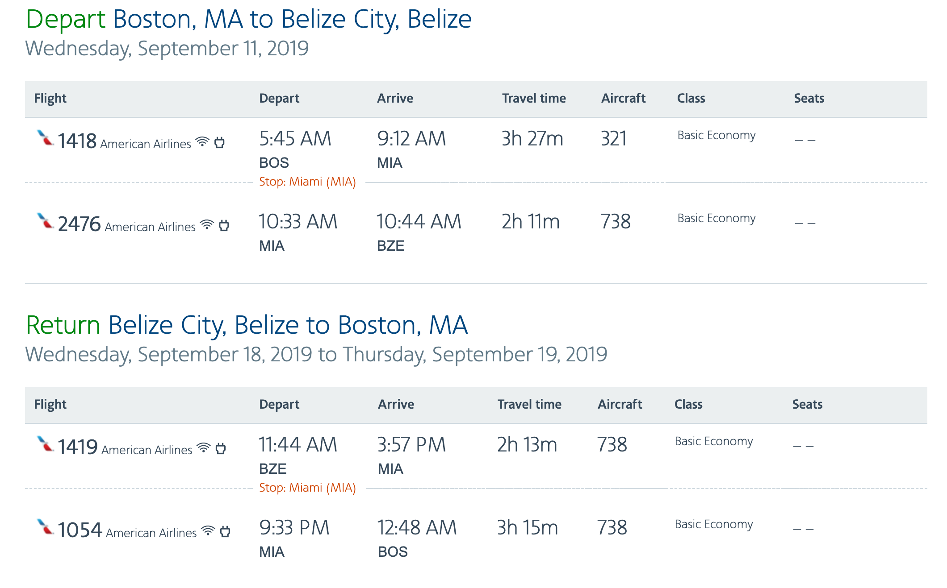Click the power outlet icon for flight 1054
This screenshot has width=947, height=588.
click(x=226, y=531)
